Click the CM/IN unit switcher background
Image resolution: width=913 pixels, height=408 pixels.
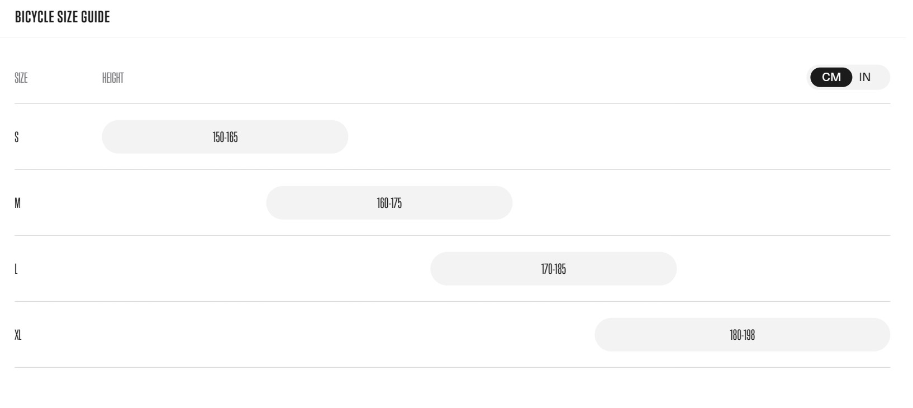pyautogui.click(x=850, y=77)
